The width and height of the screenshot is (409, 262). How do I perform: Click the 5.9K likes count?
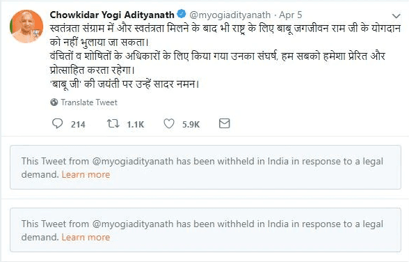point(191,124)
